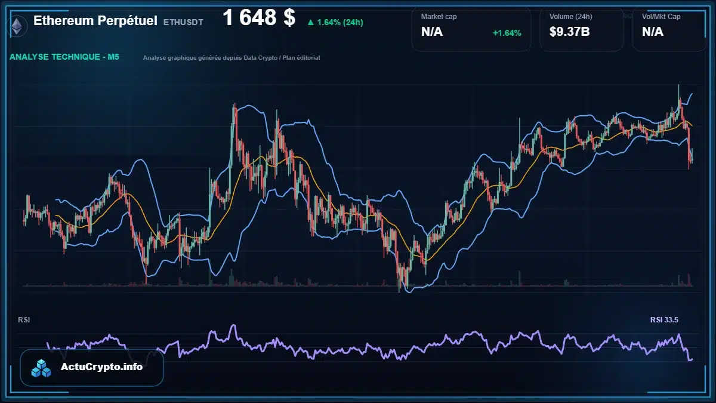
Task: Click the '1 648 $' price value
Action: pyautogui.click(x=259, y=18)
